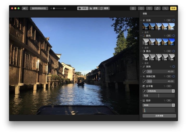Click the ellipsis more options icon
This screenshot has height=134, width=187.
pos(141,8)
